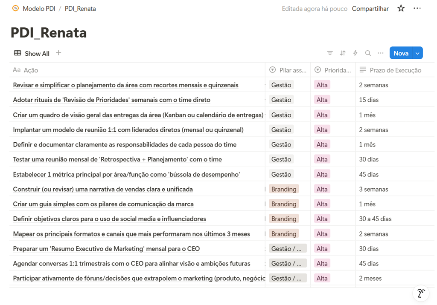Open row 'Revisar e simplificar o planejamento'
437x305 pixels.
click(126, 85)
